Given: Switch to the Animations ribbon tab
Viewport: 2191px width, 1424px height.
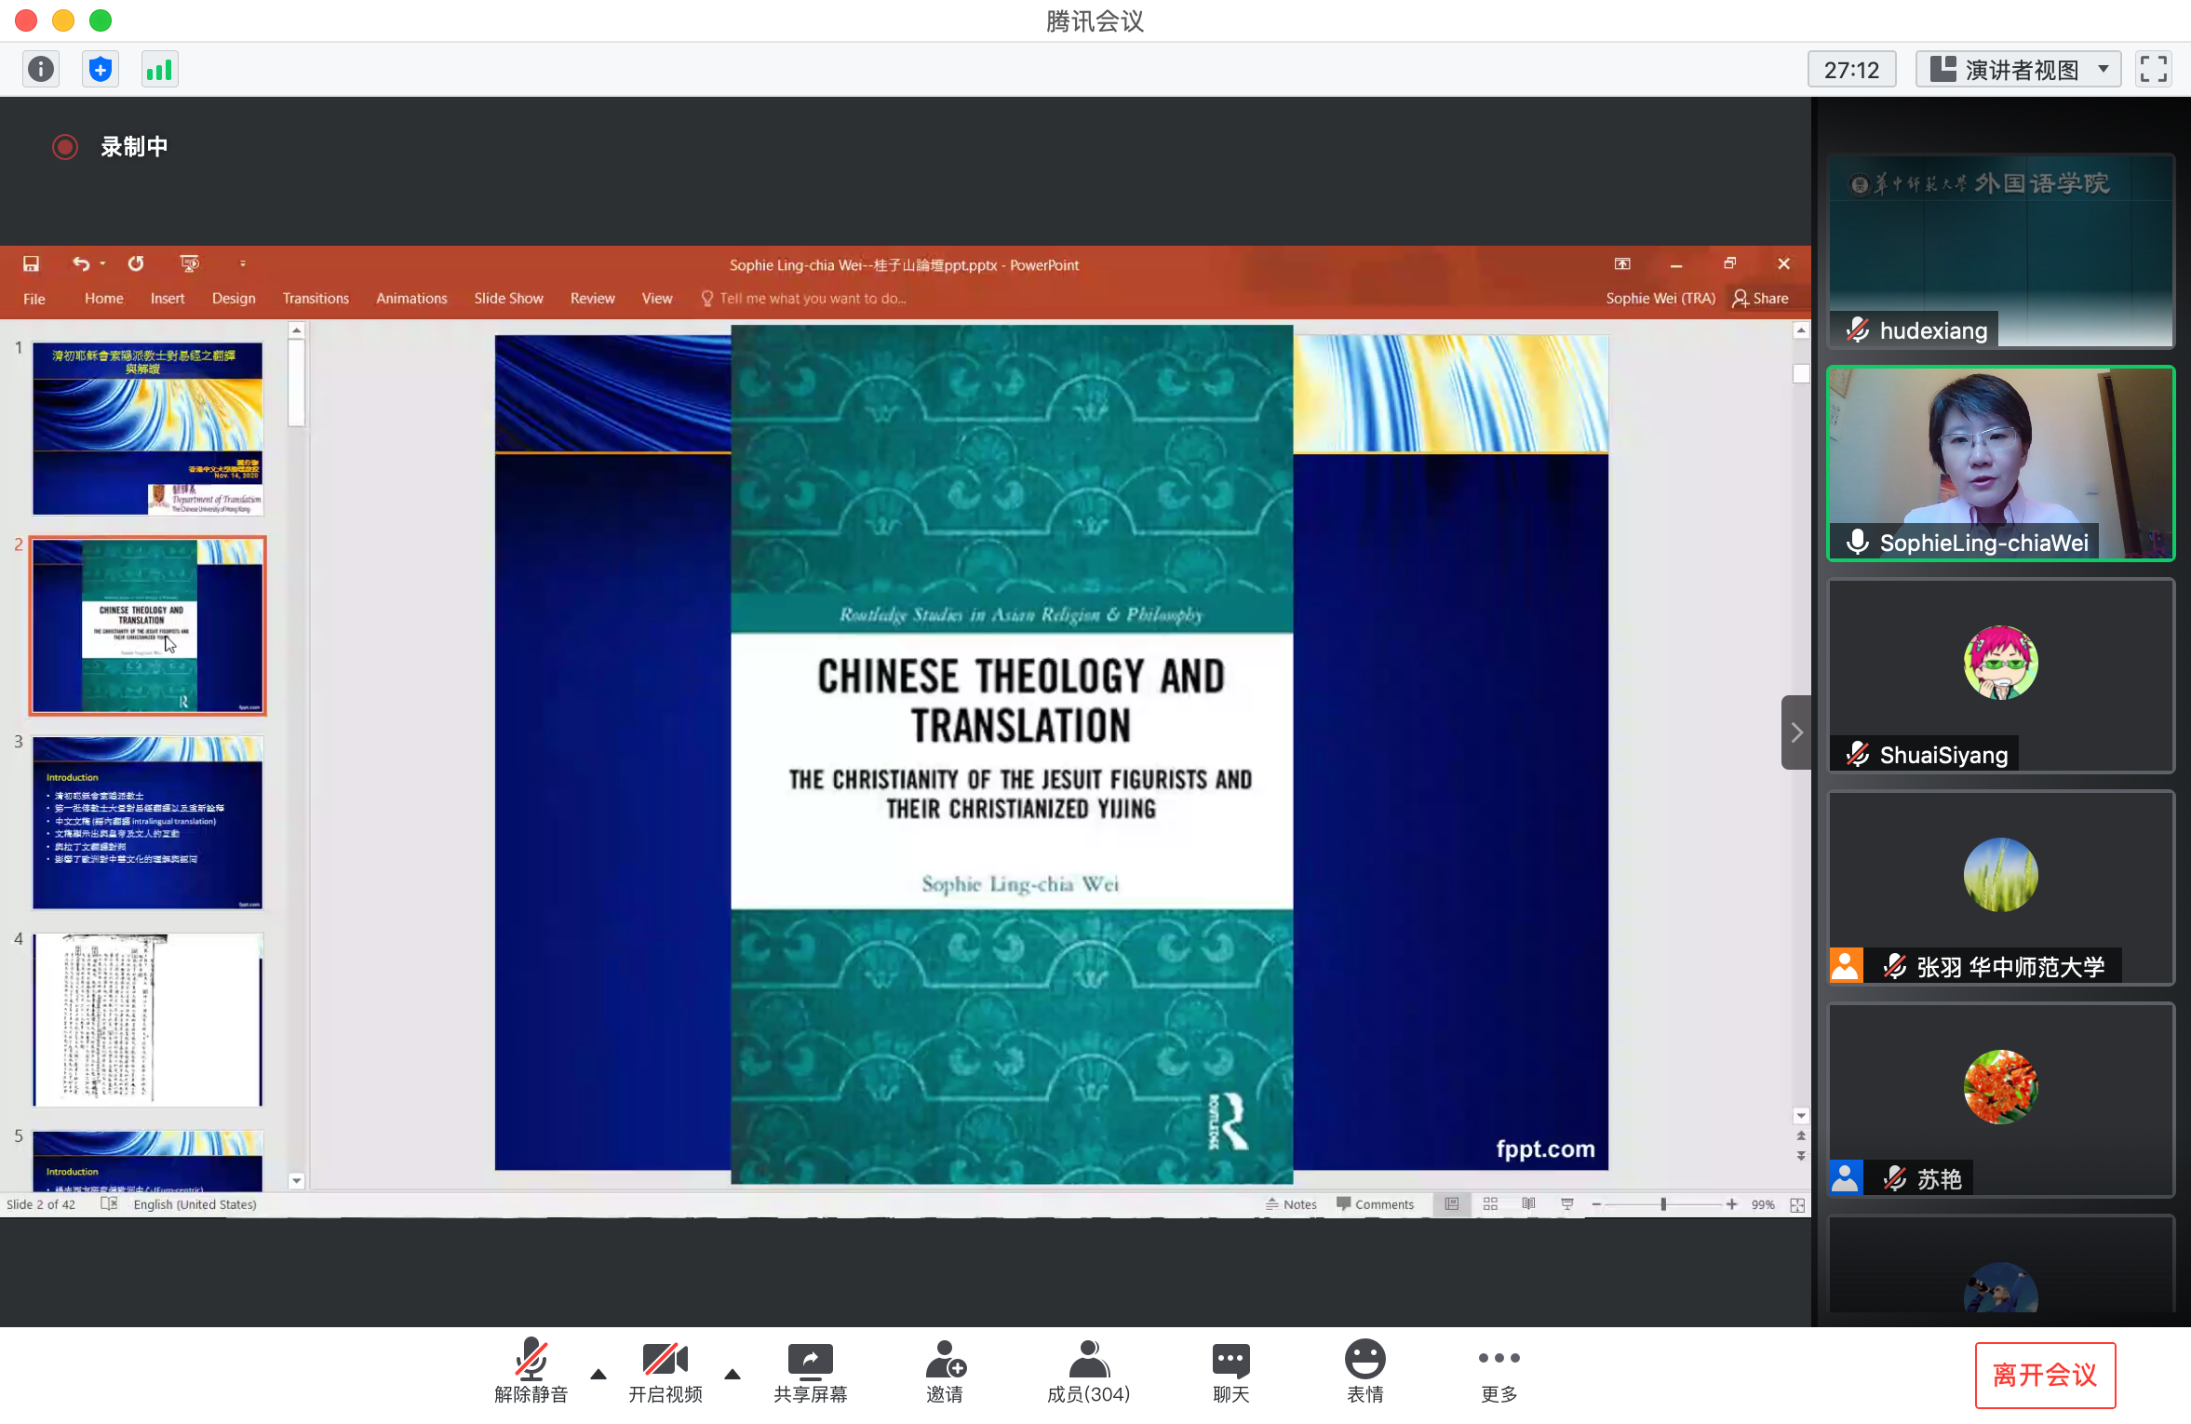Looking at the screenshot, I should pos(411,298).
